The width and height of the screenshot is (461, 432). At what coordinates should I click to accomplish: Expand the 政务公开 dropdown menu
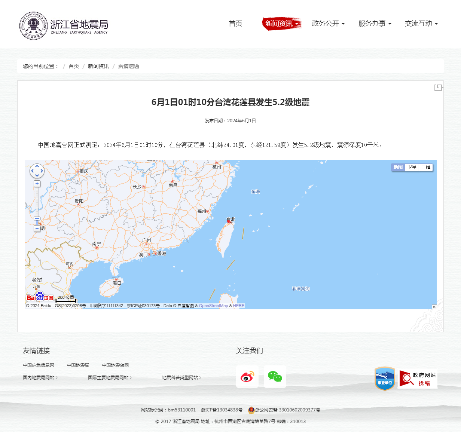328,24
